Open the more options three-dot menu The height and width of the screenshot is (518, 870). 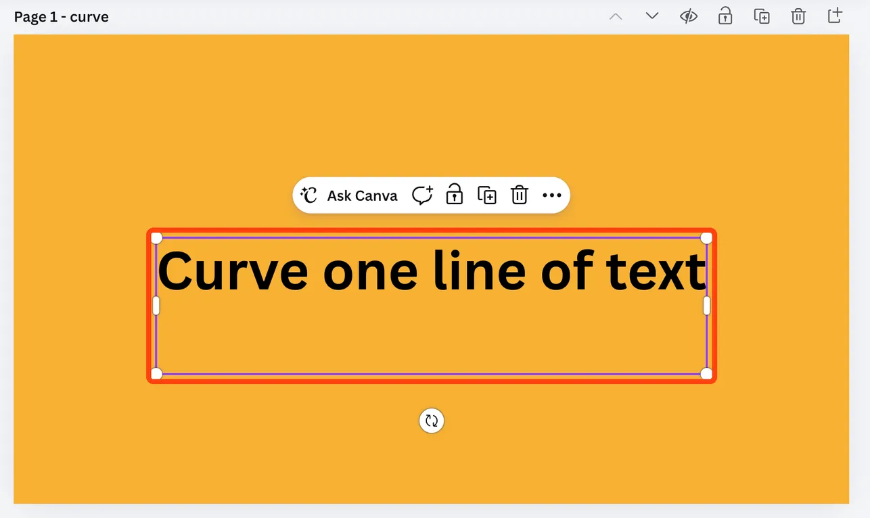click(552, 195)
